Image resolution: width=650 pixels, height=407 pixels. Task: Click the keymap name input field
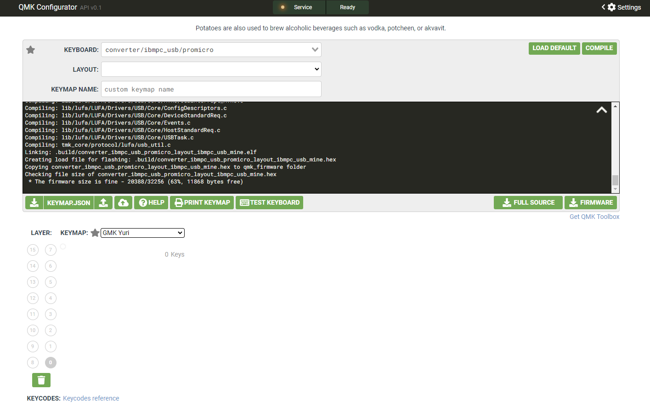click(211, 89)
